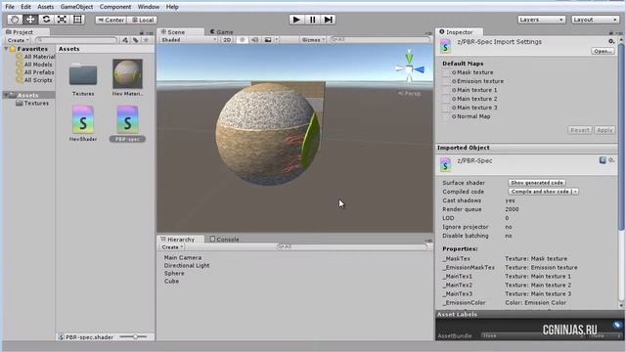Screen dimensions: 626x352
Task: Collapse the Favorites tree
Action: point(7,49)
